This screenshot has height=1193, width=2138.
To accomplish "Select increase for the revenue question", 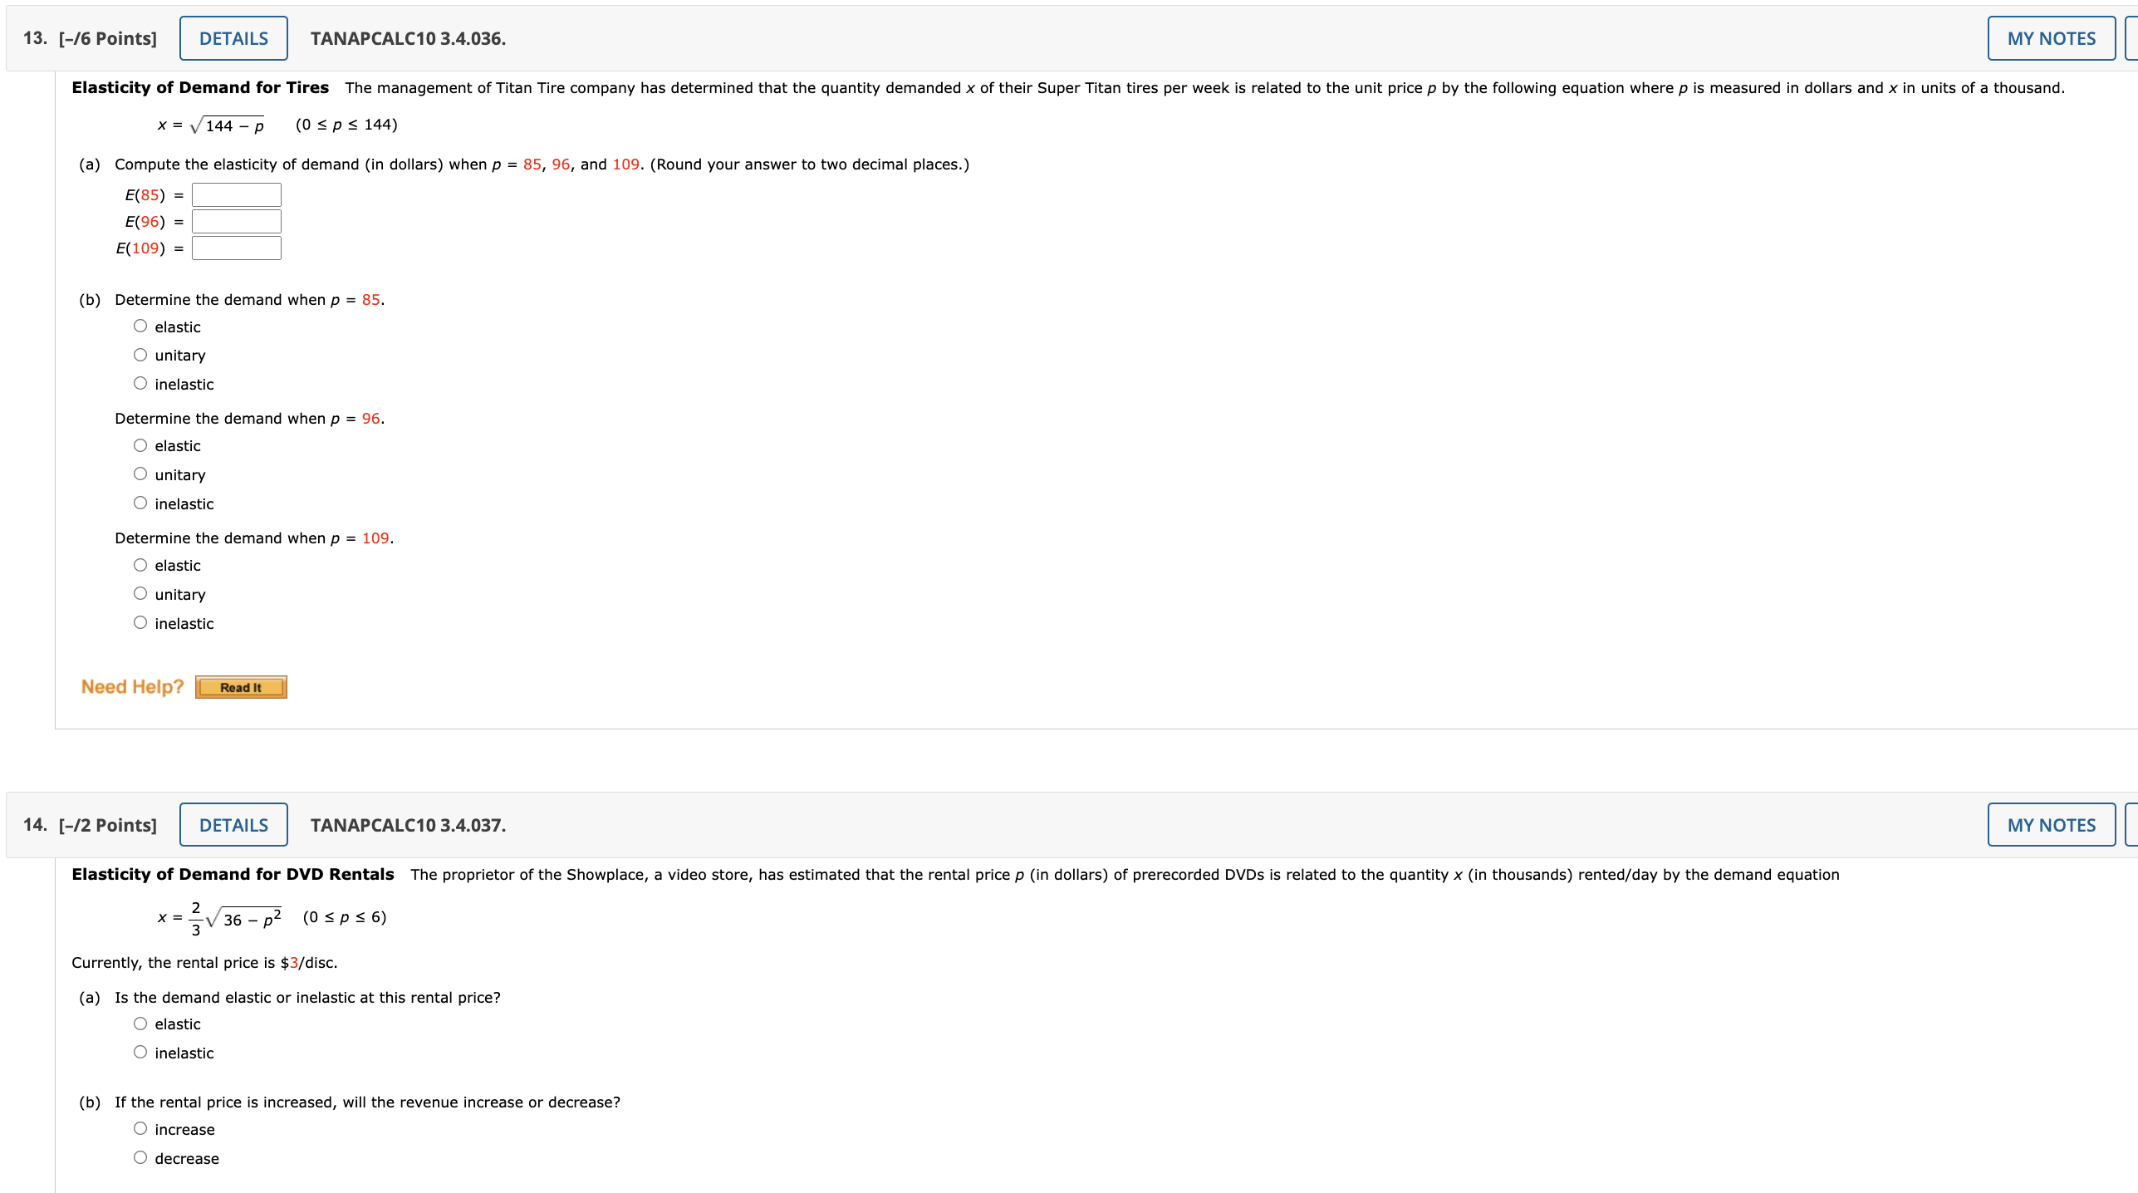I will click(x=140, y=1128).
